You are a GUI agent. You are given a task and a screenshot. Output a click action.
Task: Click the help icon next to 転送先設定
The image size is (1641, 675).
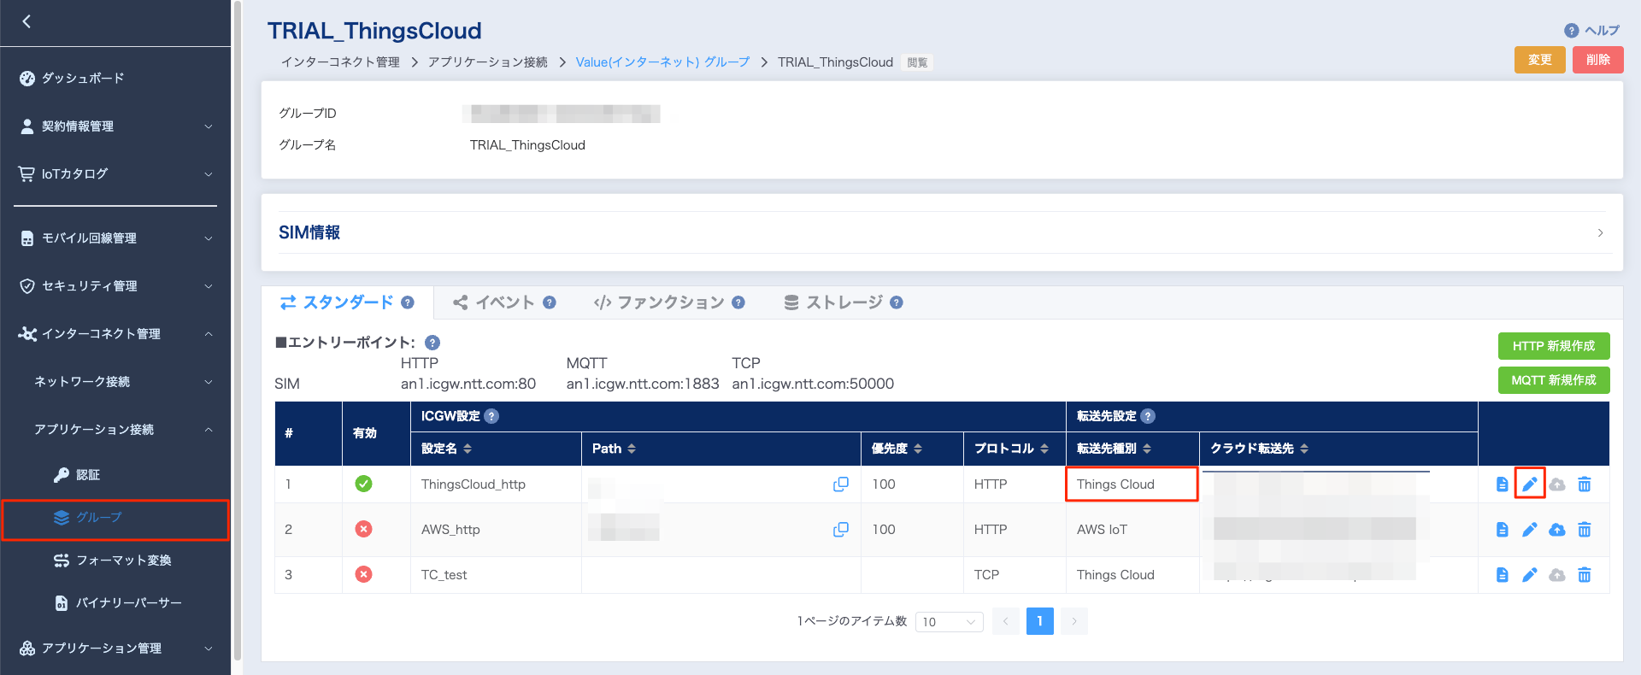click(x=1148, y=416)
